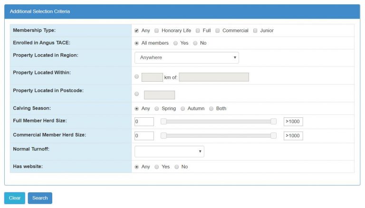Click the Clear button

pyautogui.click(x=15, y=198)
